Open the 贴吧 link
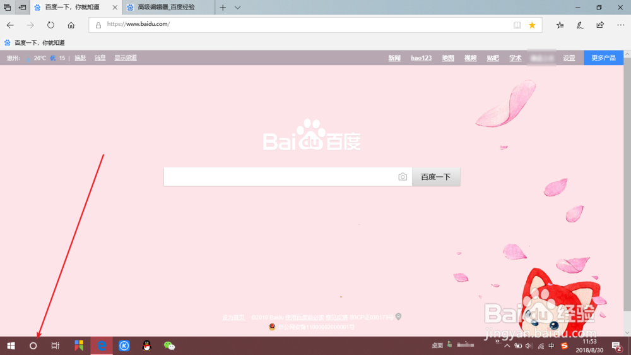The image size is (631, 355). click(x=493, y=58)
